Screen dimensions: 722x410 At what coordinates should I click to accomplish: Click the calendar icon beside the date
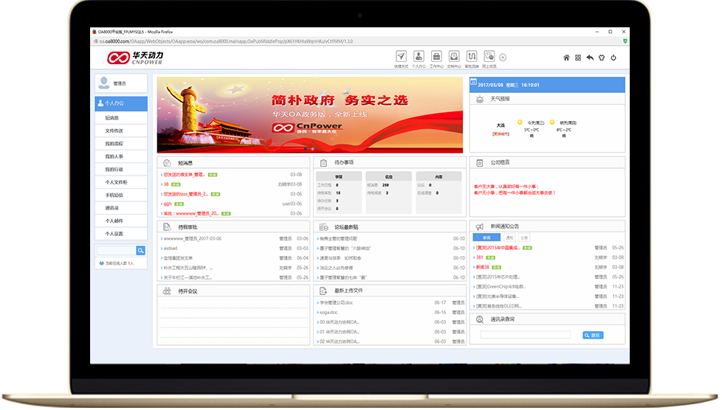tap(473, 81)
